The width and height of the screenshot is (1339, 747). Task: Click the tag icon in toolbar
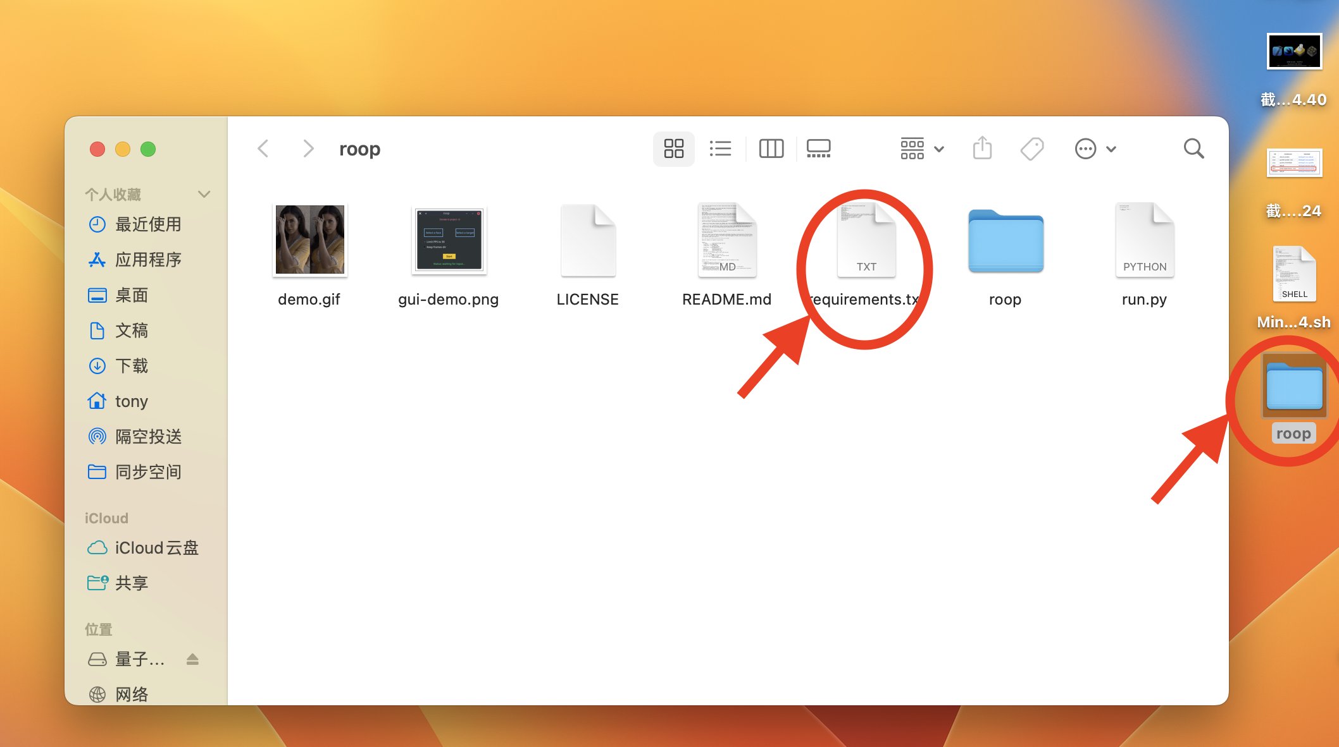[1031, 149]
